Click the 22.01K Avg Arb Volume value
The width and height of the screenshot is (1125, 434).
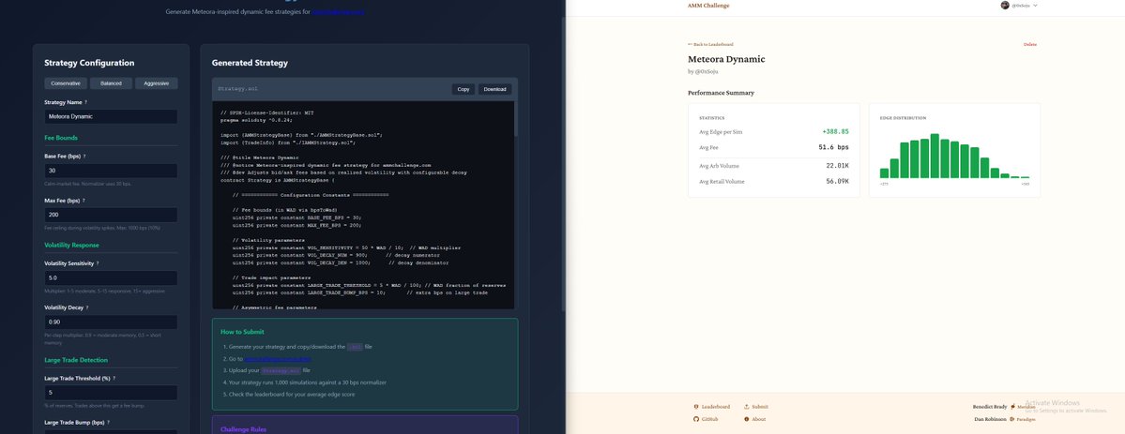(x=837, y=166)
